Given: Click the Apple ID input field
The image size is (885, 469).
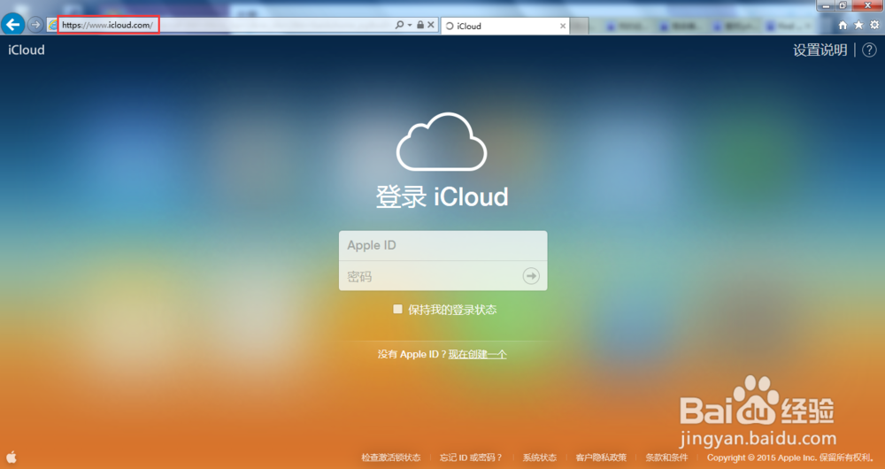Looking at the screenshot, I should point(443,245).
